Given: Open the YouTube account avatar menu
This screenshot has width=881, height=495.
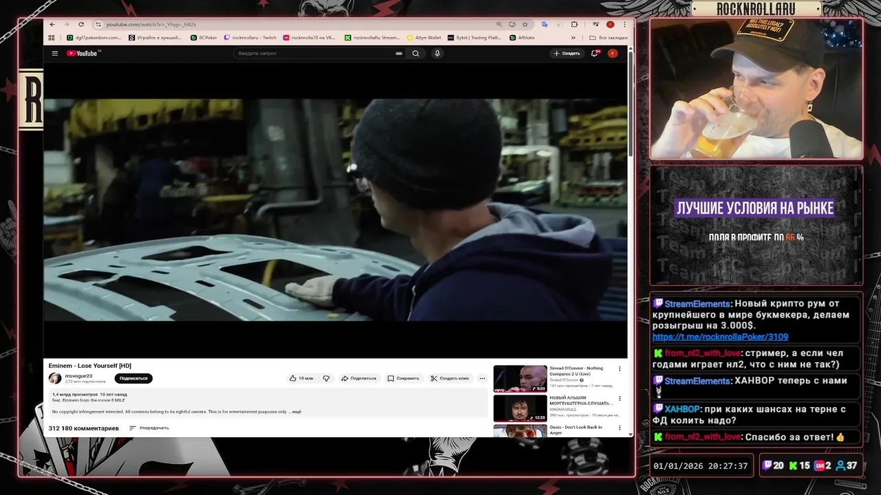Looking at the screenshot, I should 613,53.
